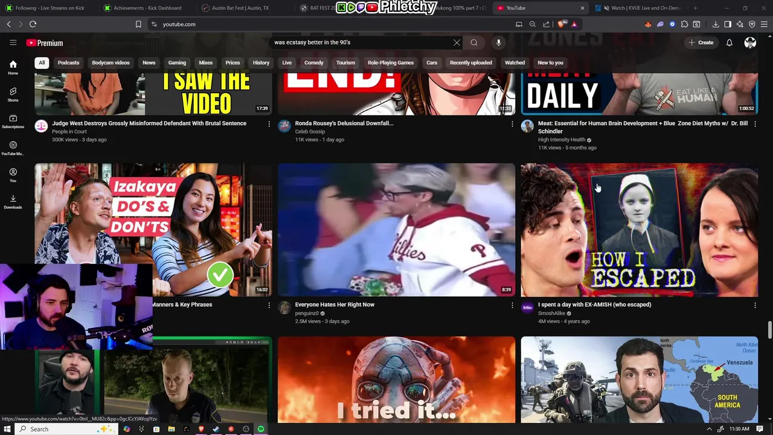Screen dimensions: 773x435
Task: Open options menu for Ronda Rousey video
Action: 512,124
